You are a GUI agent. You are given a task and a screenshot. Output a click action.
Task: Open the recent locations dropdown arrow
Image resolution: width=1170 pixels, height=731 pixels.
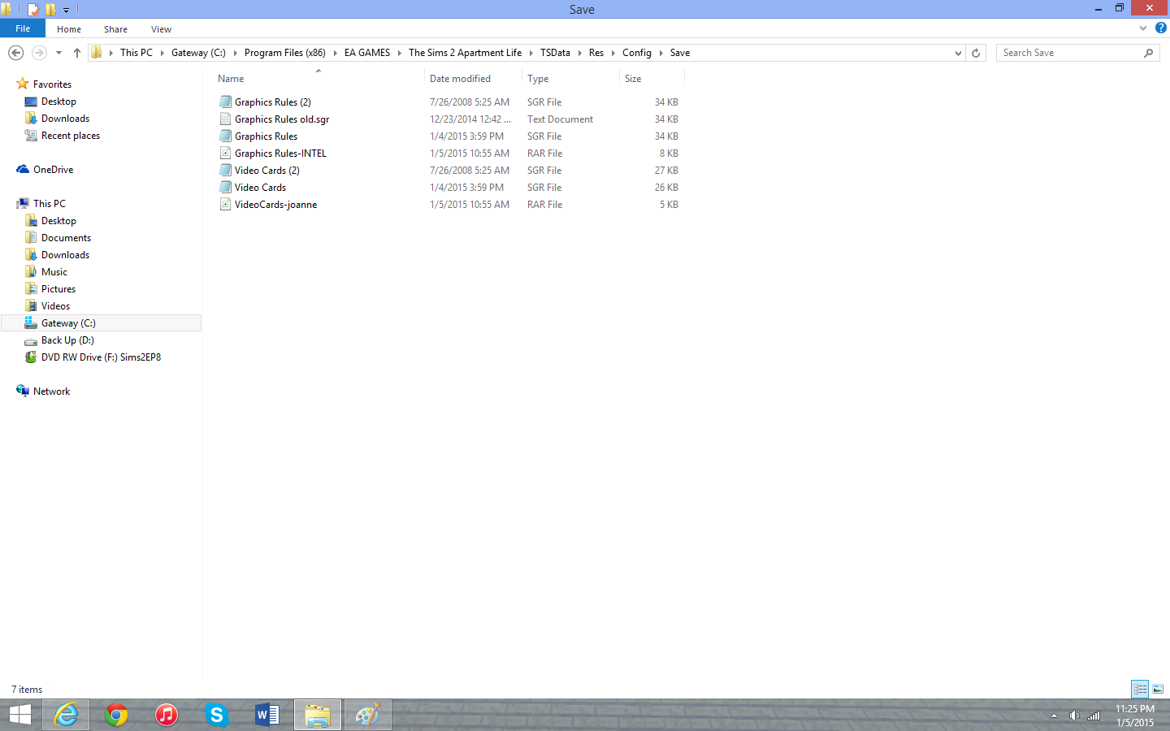58,53
